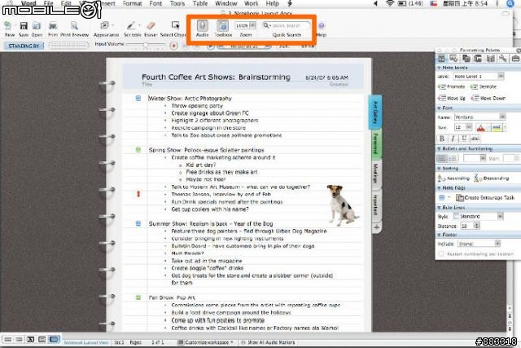This screenshot has height=348, width=521.
Task: Click the Open icon in toolbar
Action: pos(37,26)
